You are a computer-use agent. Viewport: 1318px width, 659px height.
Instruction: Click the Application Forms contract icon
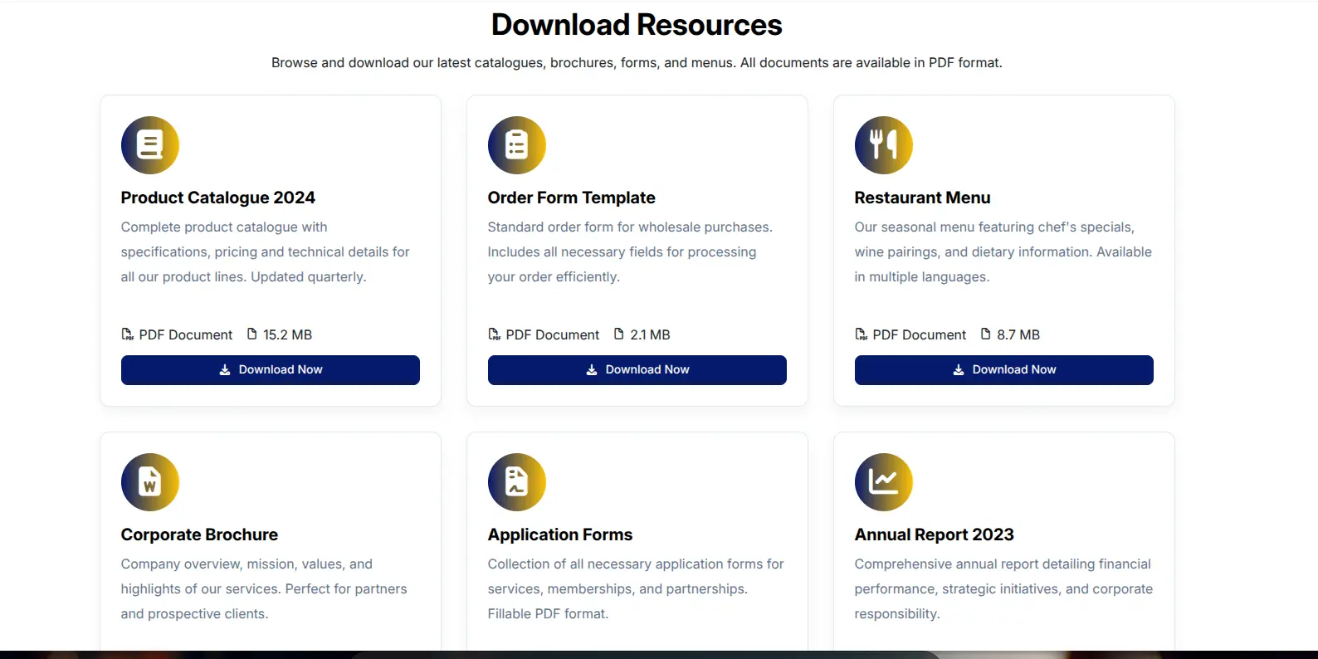tap(517, 482)
